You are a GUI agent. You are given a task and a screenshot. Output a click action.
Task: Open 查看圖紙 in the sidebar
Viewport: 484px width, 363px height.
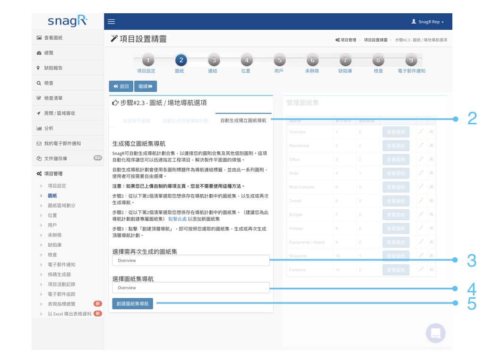68,38
